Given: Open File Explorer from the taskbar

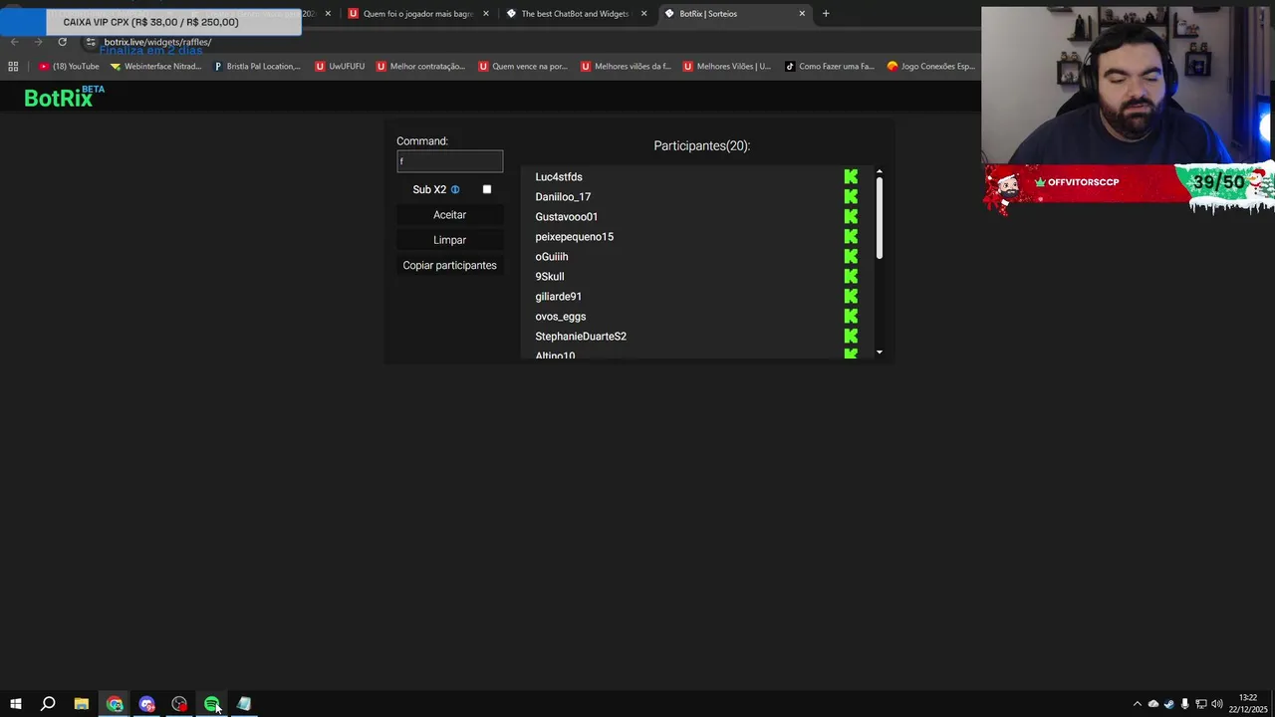Looking at the screenshot, I should [x=82, y=704].
